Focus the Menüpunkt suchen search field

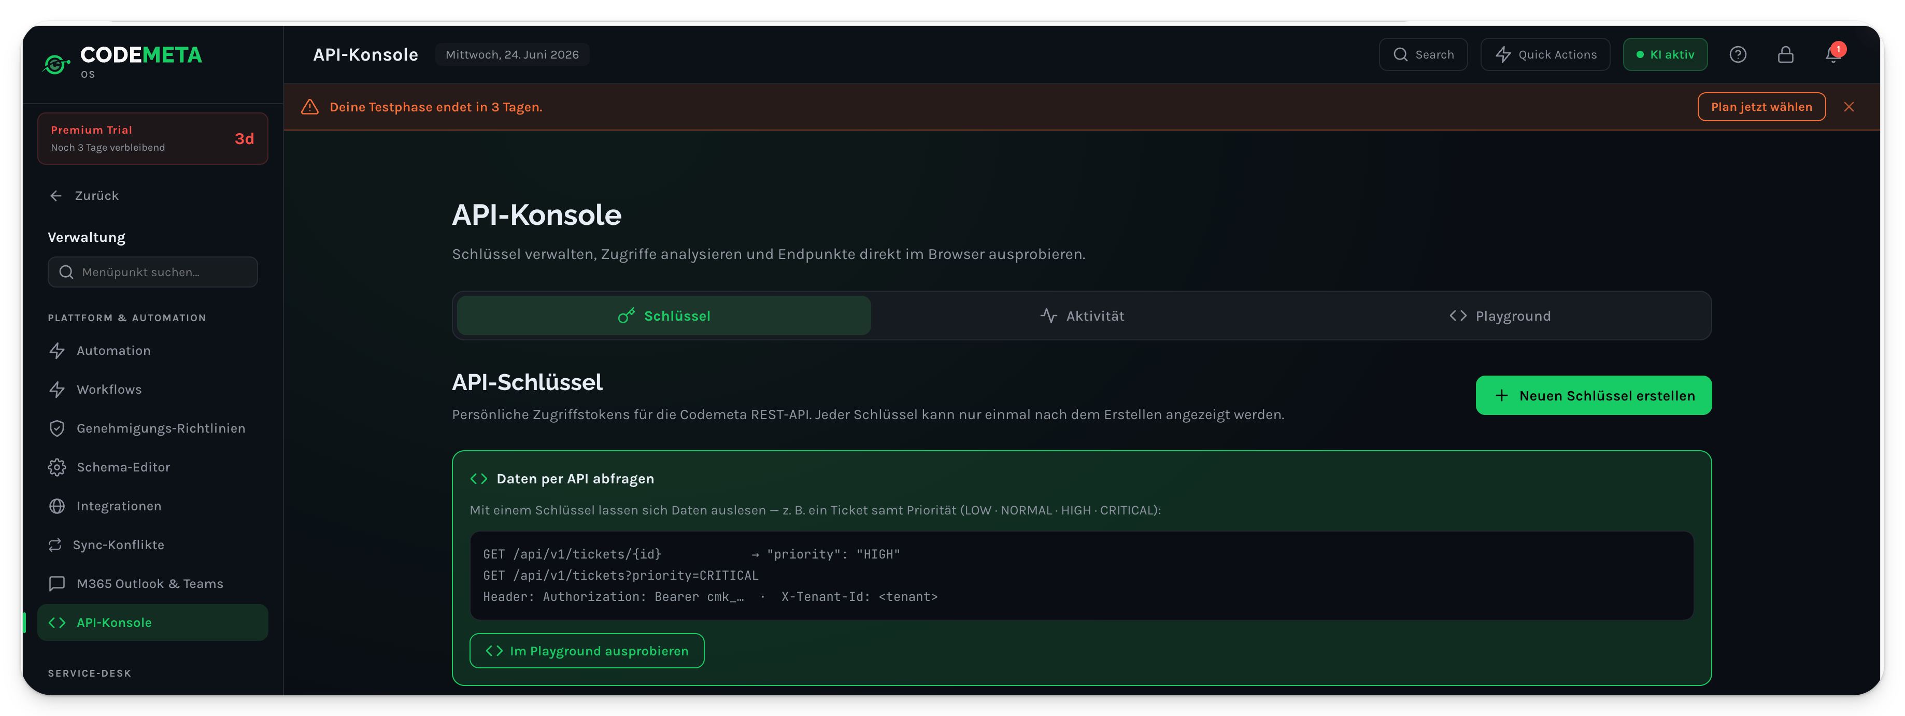click(152, 272)
